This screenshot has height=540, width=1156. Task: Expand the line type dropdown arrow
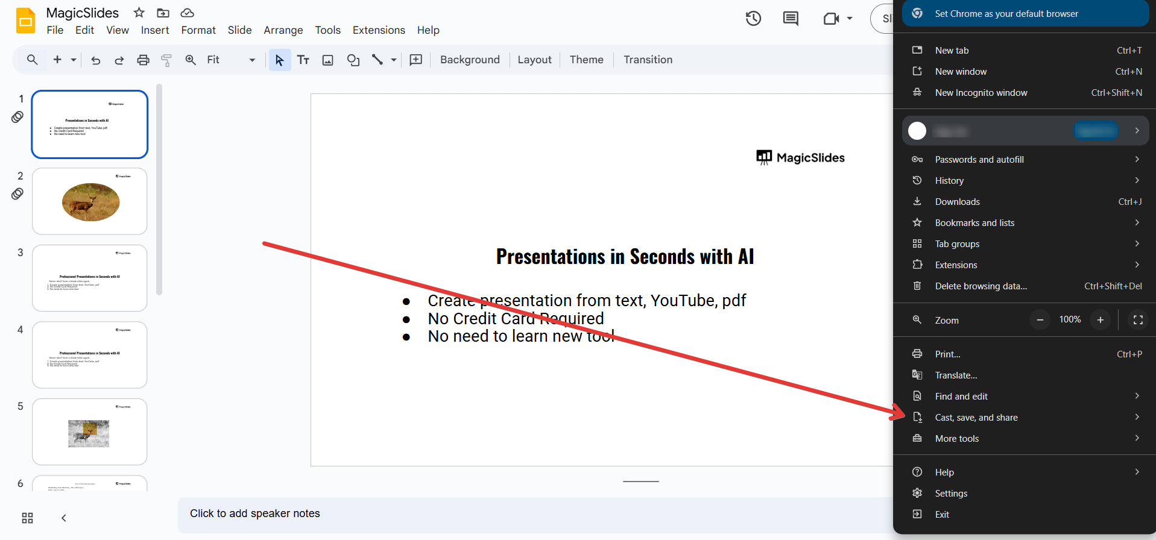(x=394, y=60)
